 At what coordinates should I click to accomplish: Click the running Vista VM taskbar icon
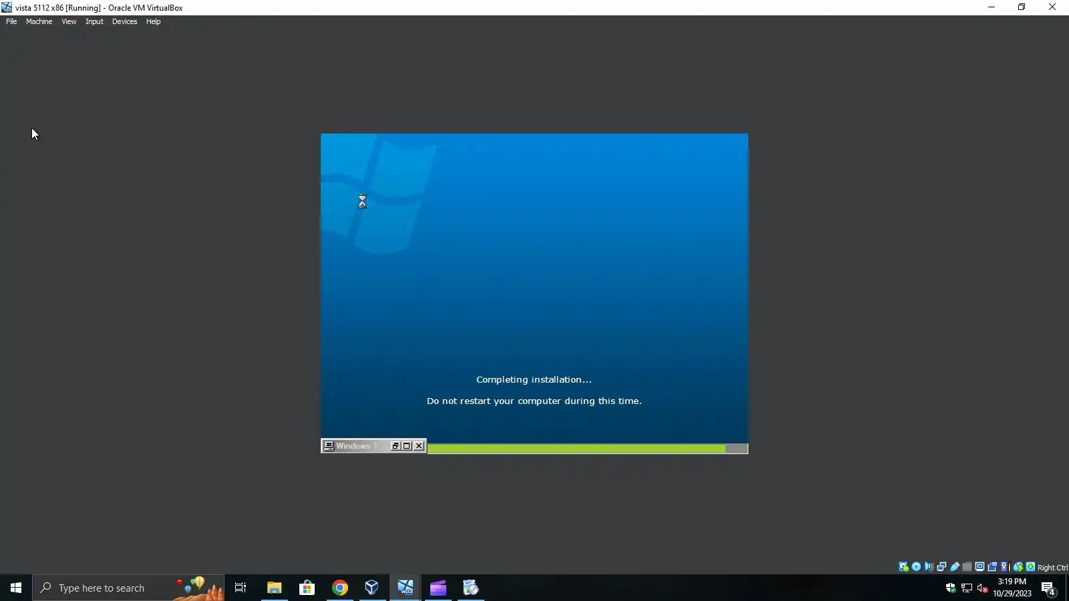point(406,588)
